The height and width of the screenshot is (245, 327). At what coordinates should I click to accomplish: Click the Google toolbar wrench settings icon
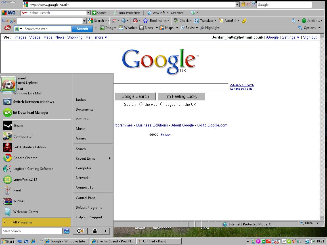[x=294, y=21]
